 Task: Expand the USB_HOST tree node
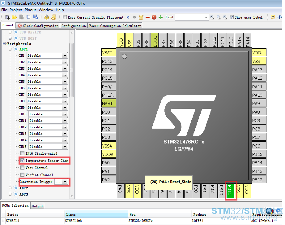tap(10, 38)
